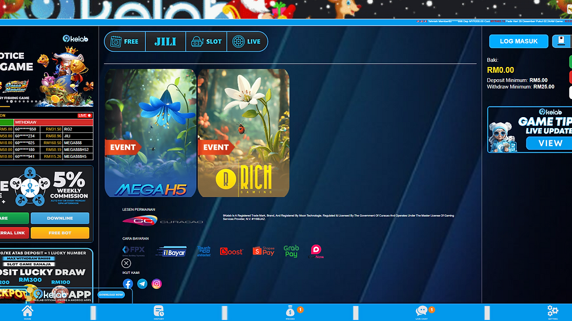This screenshot has height=321, width=572.
Task: Open the Facebook page icon
Action: click(x=128, y=284)
